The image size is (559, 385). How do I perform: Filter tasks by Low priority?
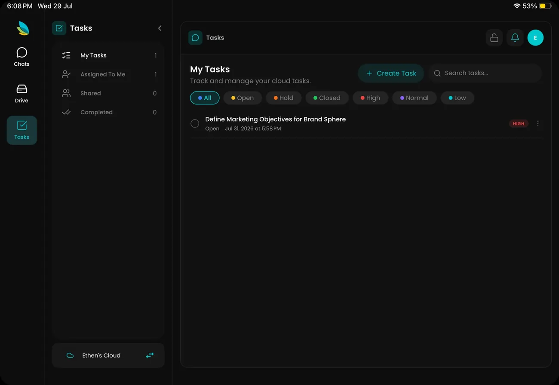click(x=458, y=98)
